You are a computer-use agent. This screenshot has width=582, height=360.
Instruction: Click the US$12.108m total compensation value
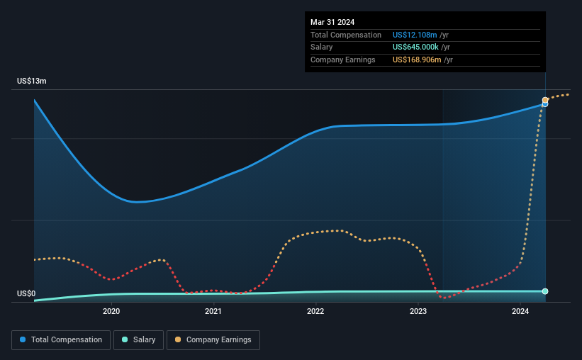pyautogui.click(x=415, y=35)
